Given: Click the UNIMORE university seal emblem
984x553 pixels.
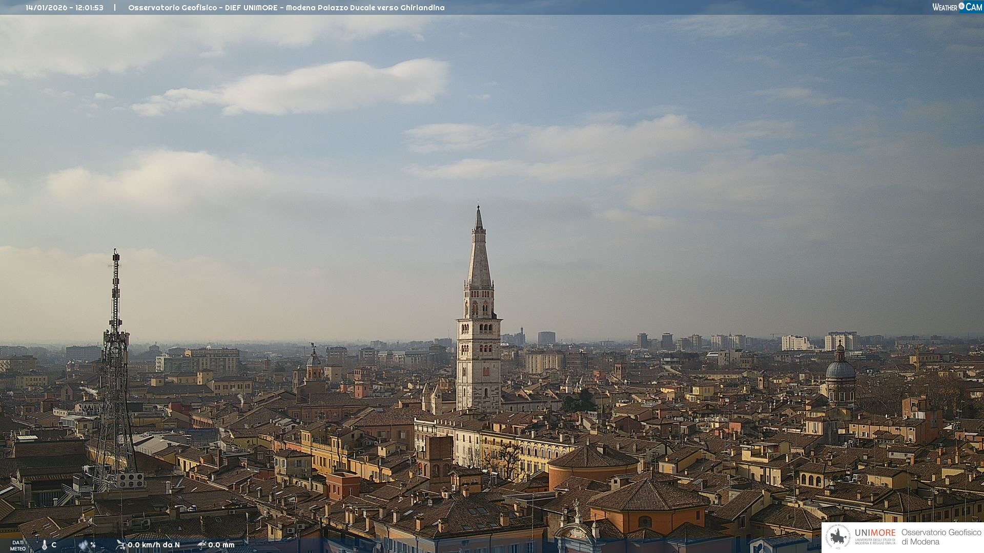Looking at the screenshot, I should click(838, 537).
